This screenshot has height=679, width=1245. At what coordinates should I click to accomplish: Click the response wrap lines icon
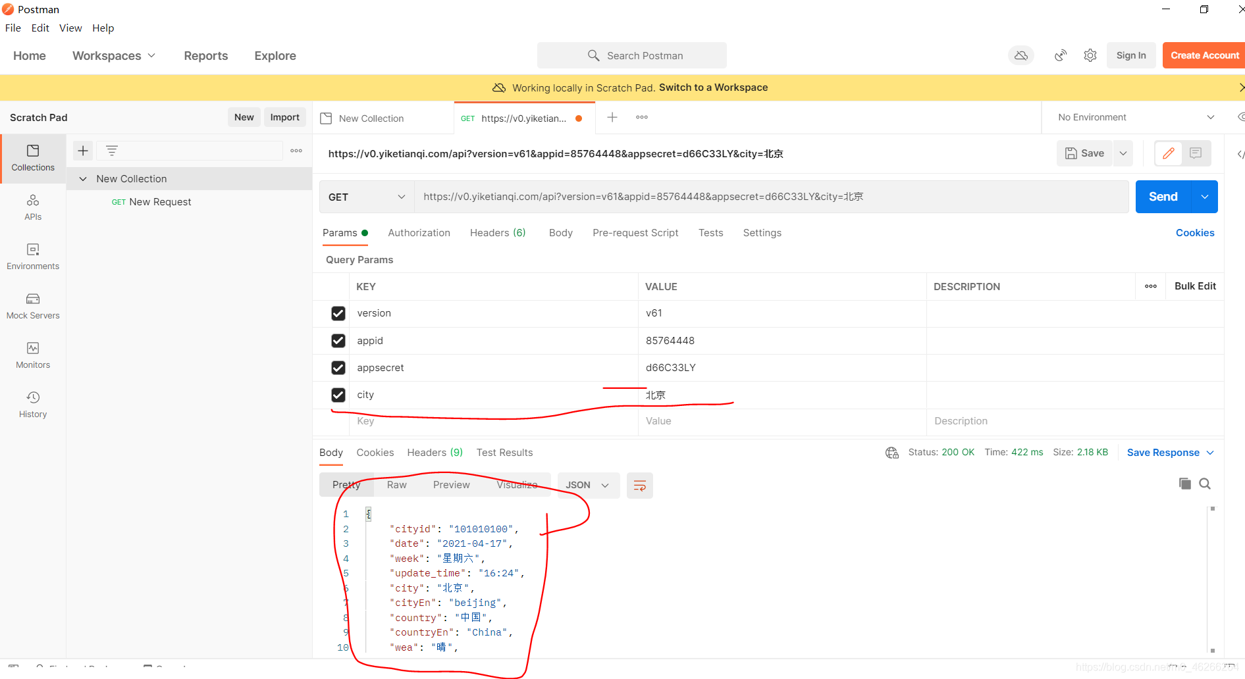point(639,486)
